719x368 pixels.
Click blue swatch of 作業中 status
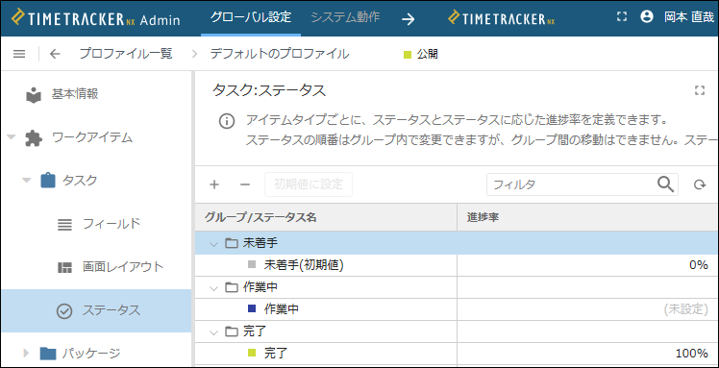pos(251,308)
